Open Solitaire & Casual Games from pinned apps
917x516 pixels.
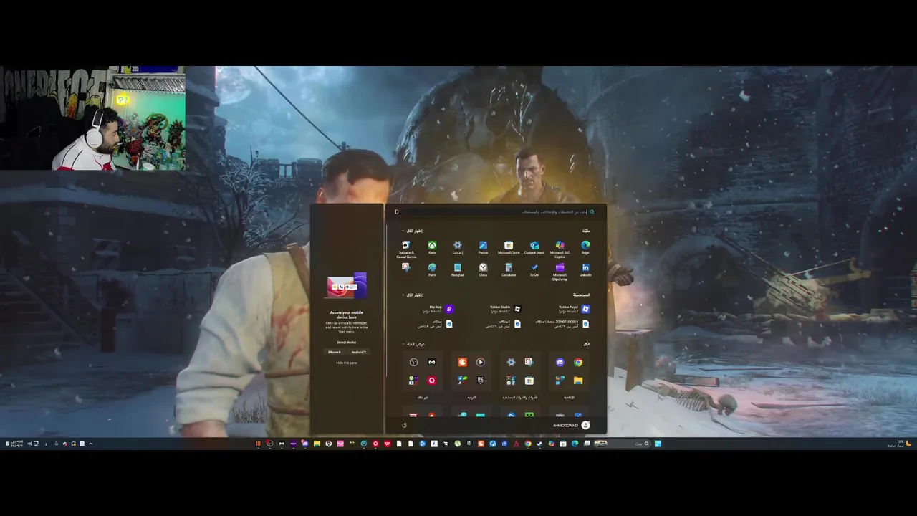pos(406,249)
